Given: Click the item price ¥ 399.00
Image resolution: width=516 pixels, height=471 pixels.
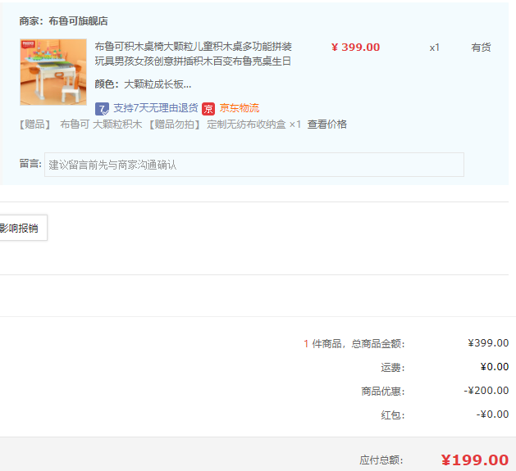Looking at the screenshot, I should pyautogui.click(x=355, y=48).
